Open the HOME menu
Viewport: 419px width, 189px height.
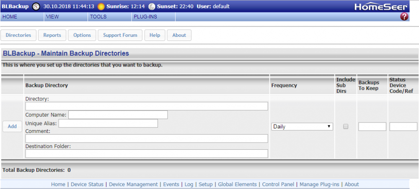pyautogui.click(x=10, y=17)
